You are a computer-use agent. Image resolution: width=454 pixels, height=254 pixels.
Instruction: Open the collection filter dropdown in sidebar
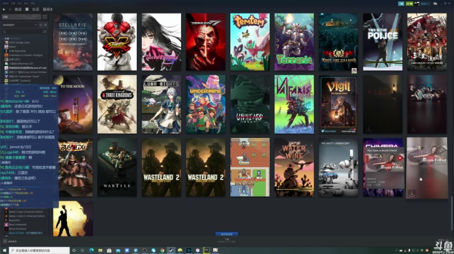[20, 25]
